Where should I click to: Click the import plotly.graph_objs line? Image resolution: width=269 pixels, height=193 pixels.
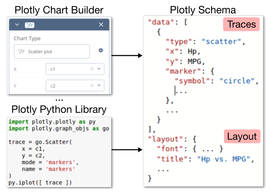pyautogui.click(x=59, y=129)
